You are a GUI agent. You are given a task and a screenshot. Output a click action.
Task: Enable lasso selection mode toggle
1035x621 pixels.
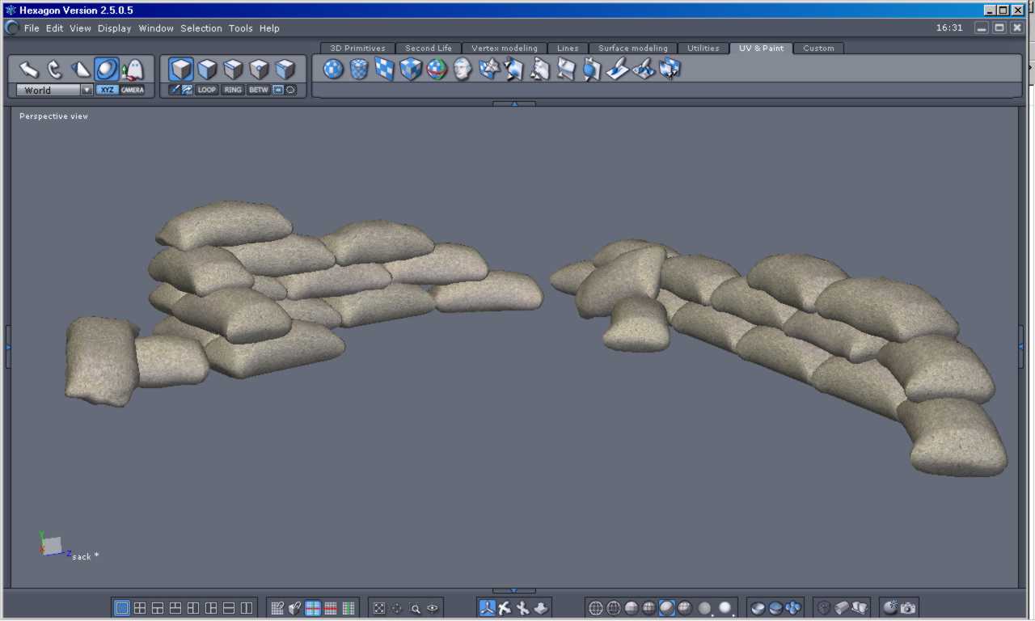tap(290, 90)
